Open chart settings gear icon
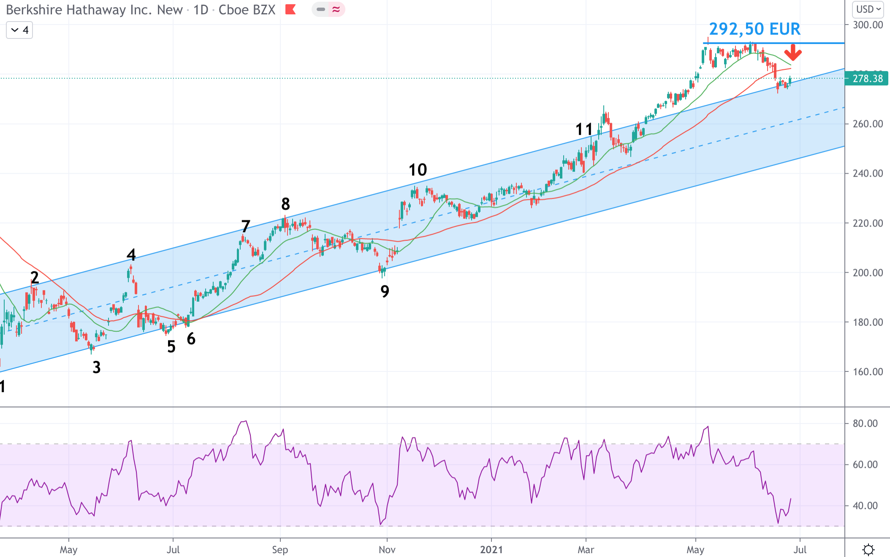This screenshot has height=557, width=890. pyautogui.click(x=868, y=549)
